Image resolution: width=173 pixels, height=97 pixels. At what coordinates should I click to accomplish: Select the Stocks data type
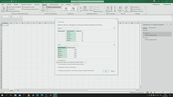click(x=66, y=9)
